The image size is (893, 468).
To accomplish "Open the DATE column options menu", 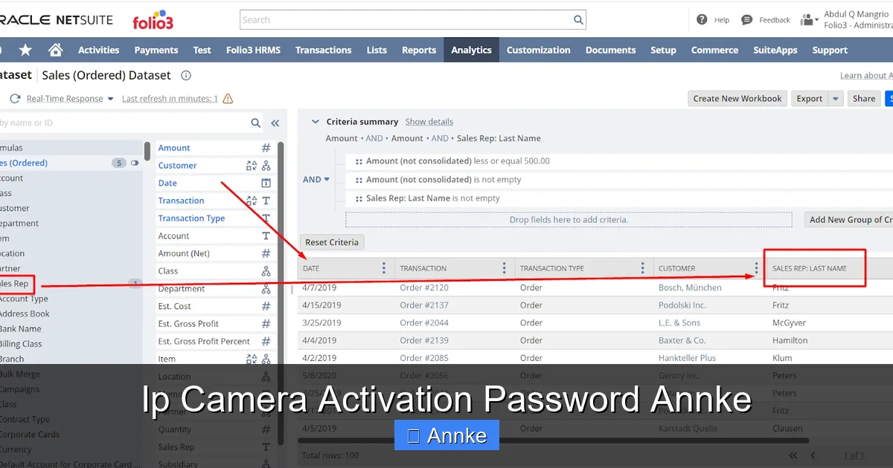I will click(x=384, y=268).
